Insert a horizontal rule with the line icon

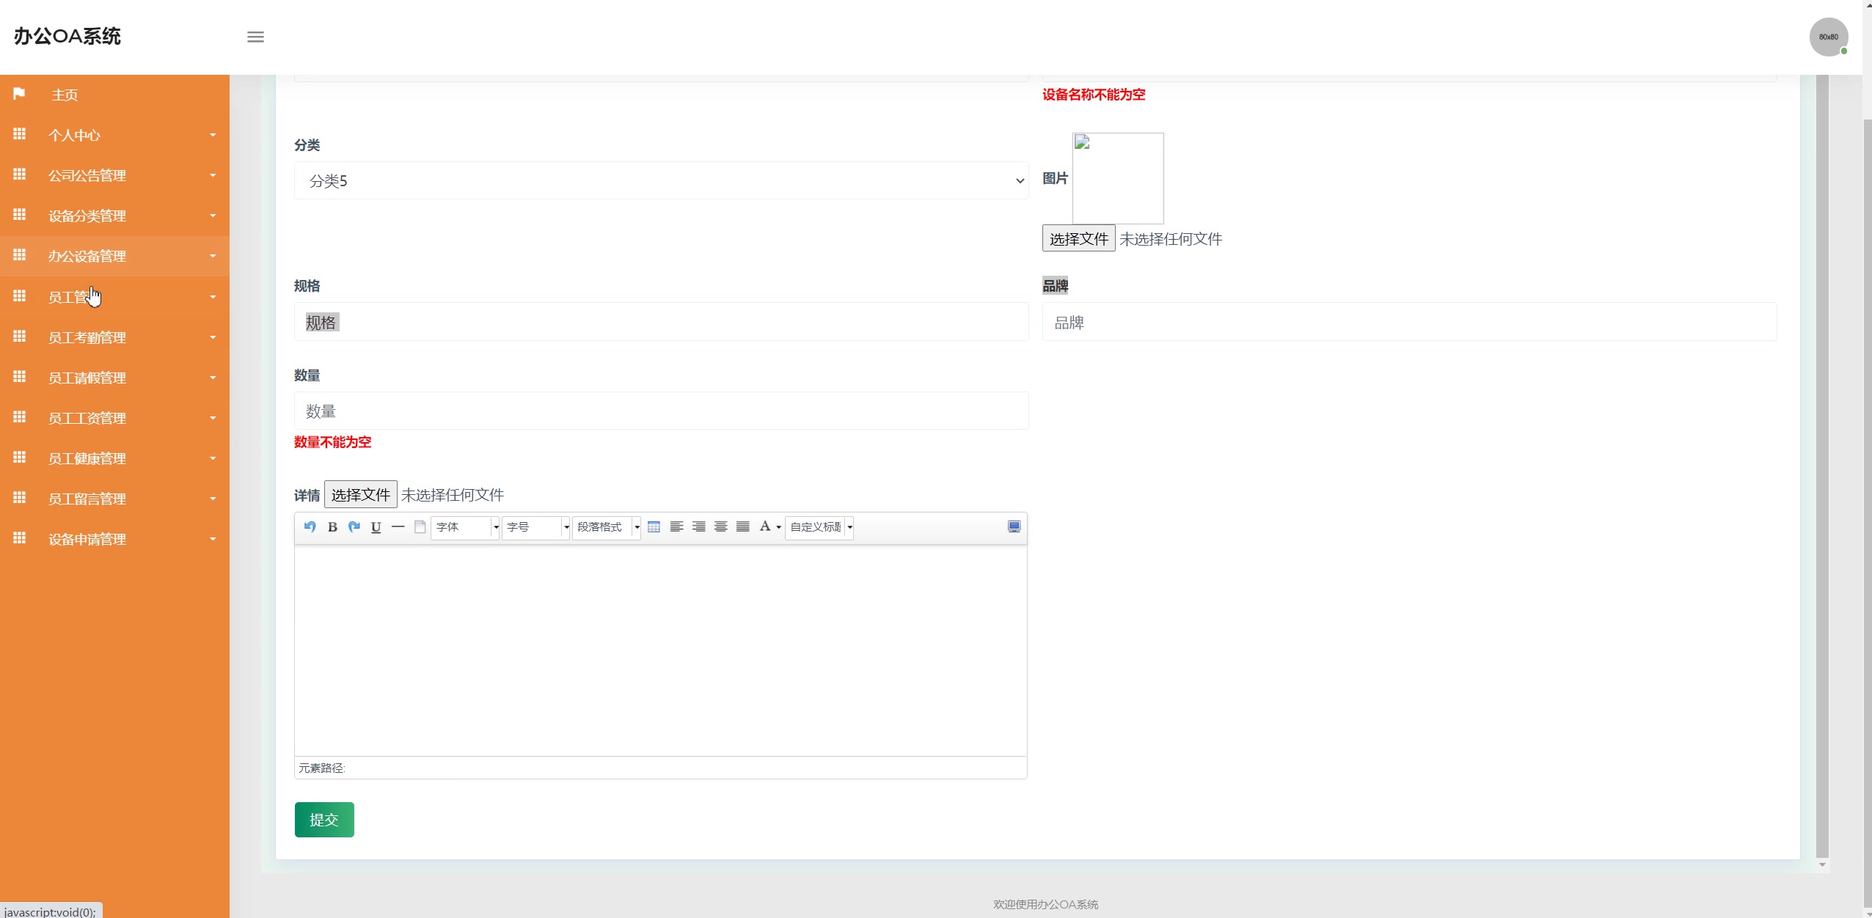tap(398, 526)
